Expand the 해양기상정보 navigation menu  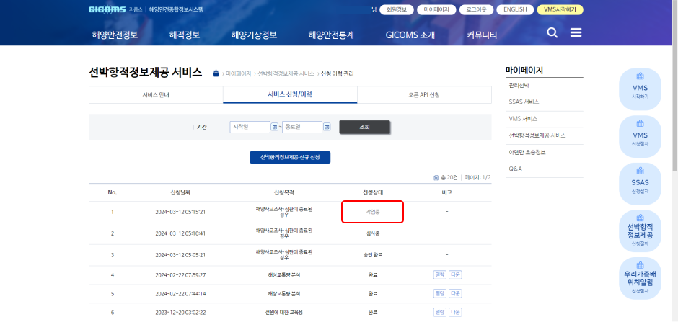254,35
